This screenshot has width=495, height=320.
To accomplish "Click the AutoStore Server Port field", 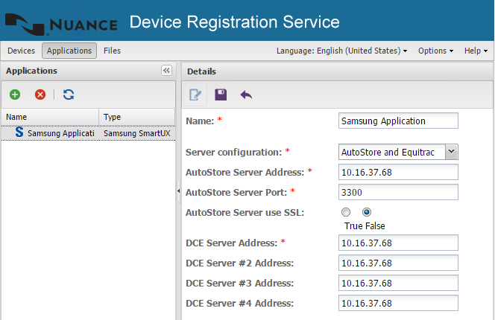I will click(397, 192).
